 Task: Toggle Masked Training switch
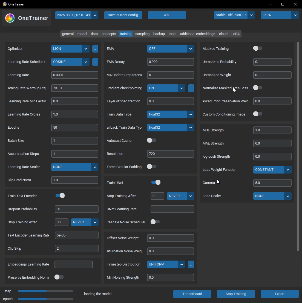(258, 48)
